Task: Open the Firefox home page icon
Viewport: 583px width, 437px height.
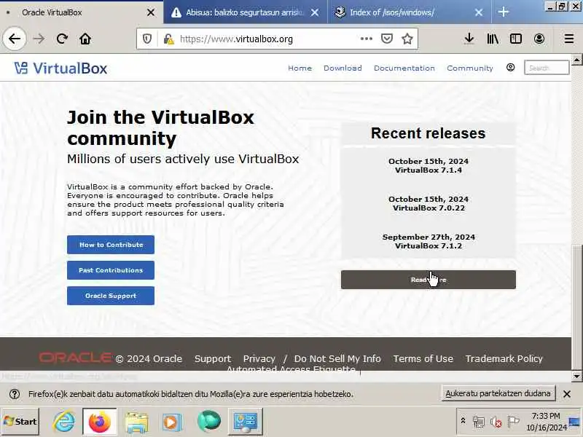Action: click(x=85, y=39)
